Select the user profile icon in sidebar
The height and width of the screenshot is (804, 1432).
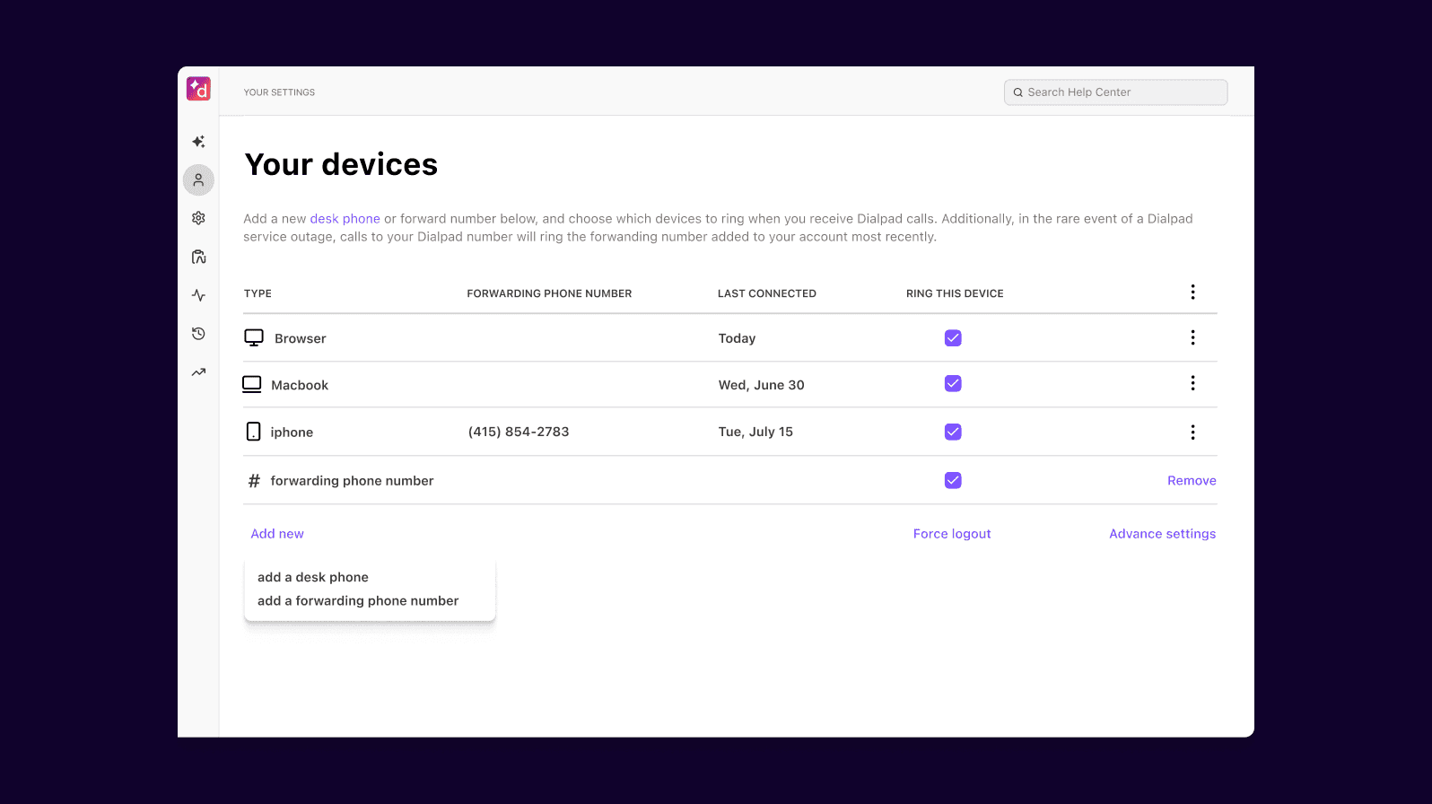(198, 180)
